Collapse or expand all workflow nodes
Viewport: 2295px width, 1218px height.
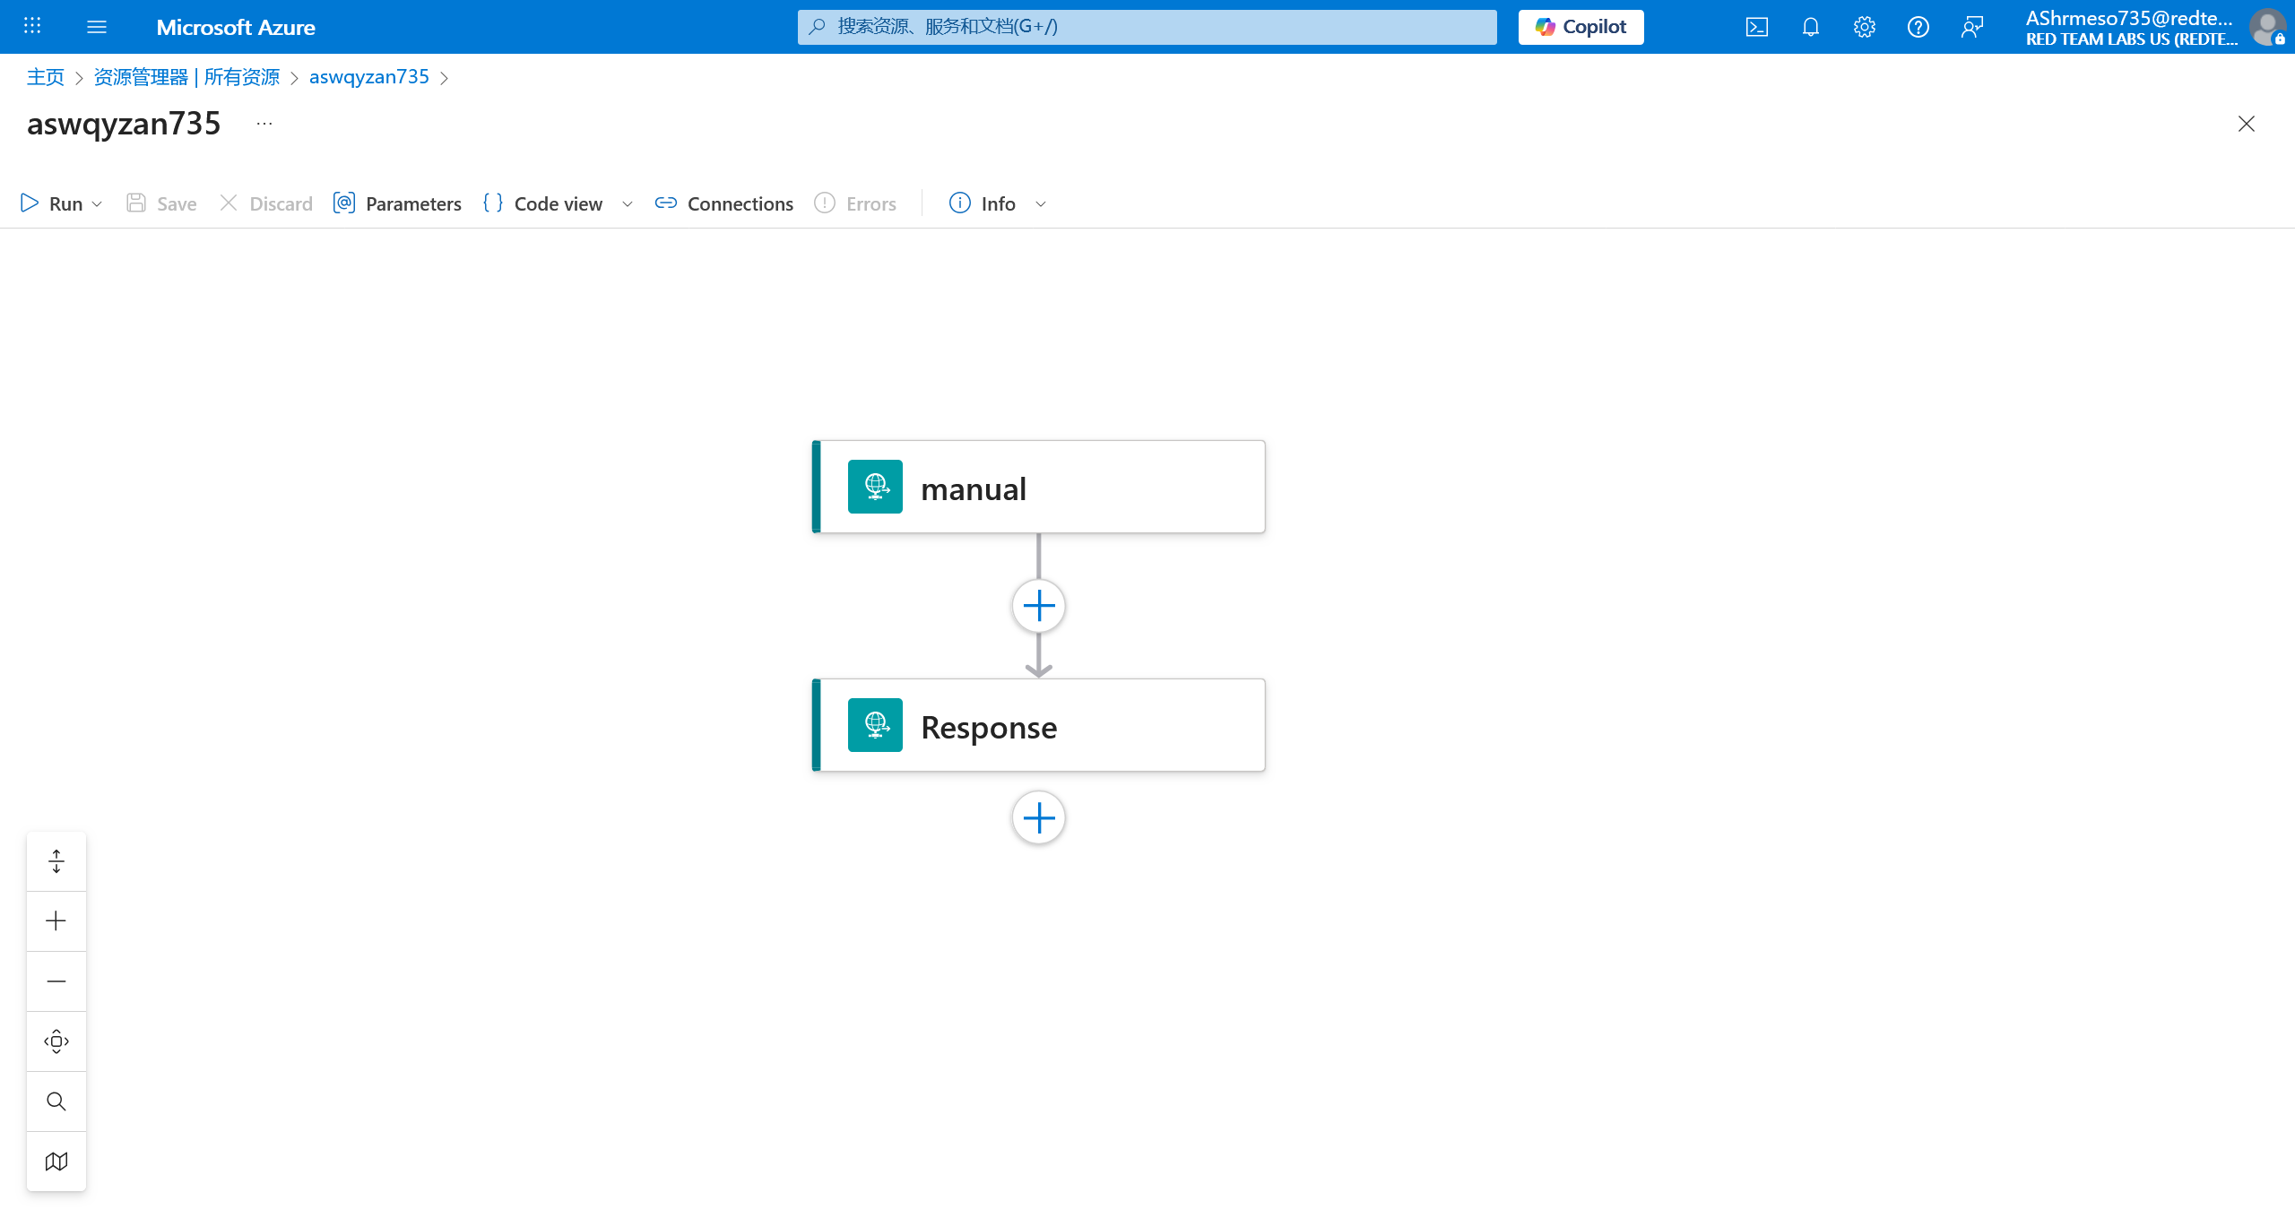click(56, 861)
